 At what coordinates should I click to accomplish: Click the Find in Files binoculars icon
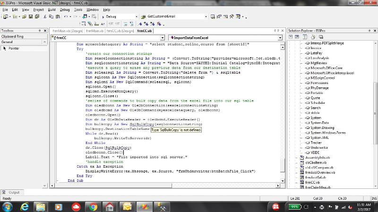[x=143, y=17]
